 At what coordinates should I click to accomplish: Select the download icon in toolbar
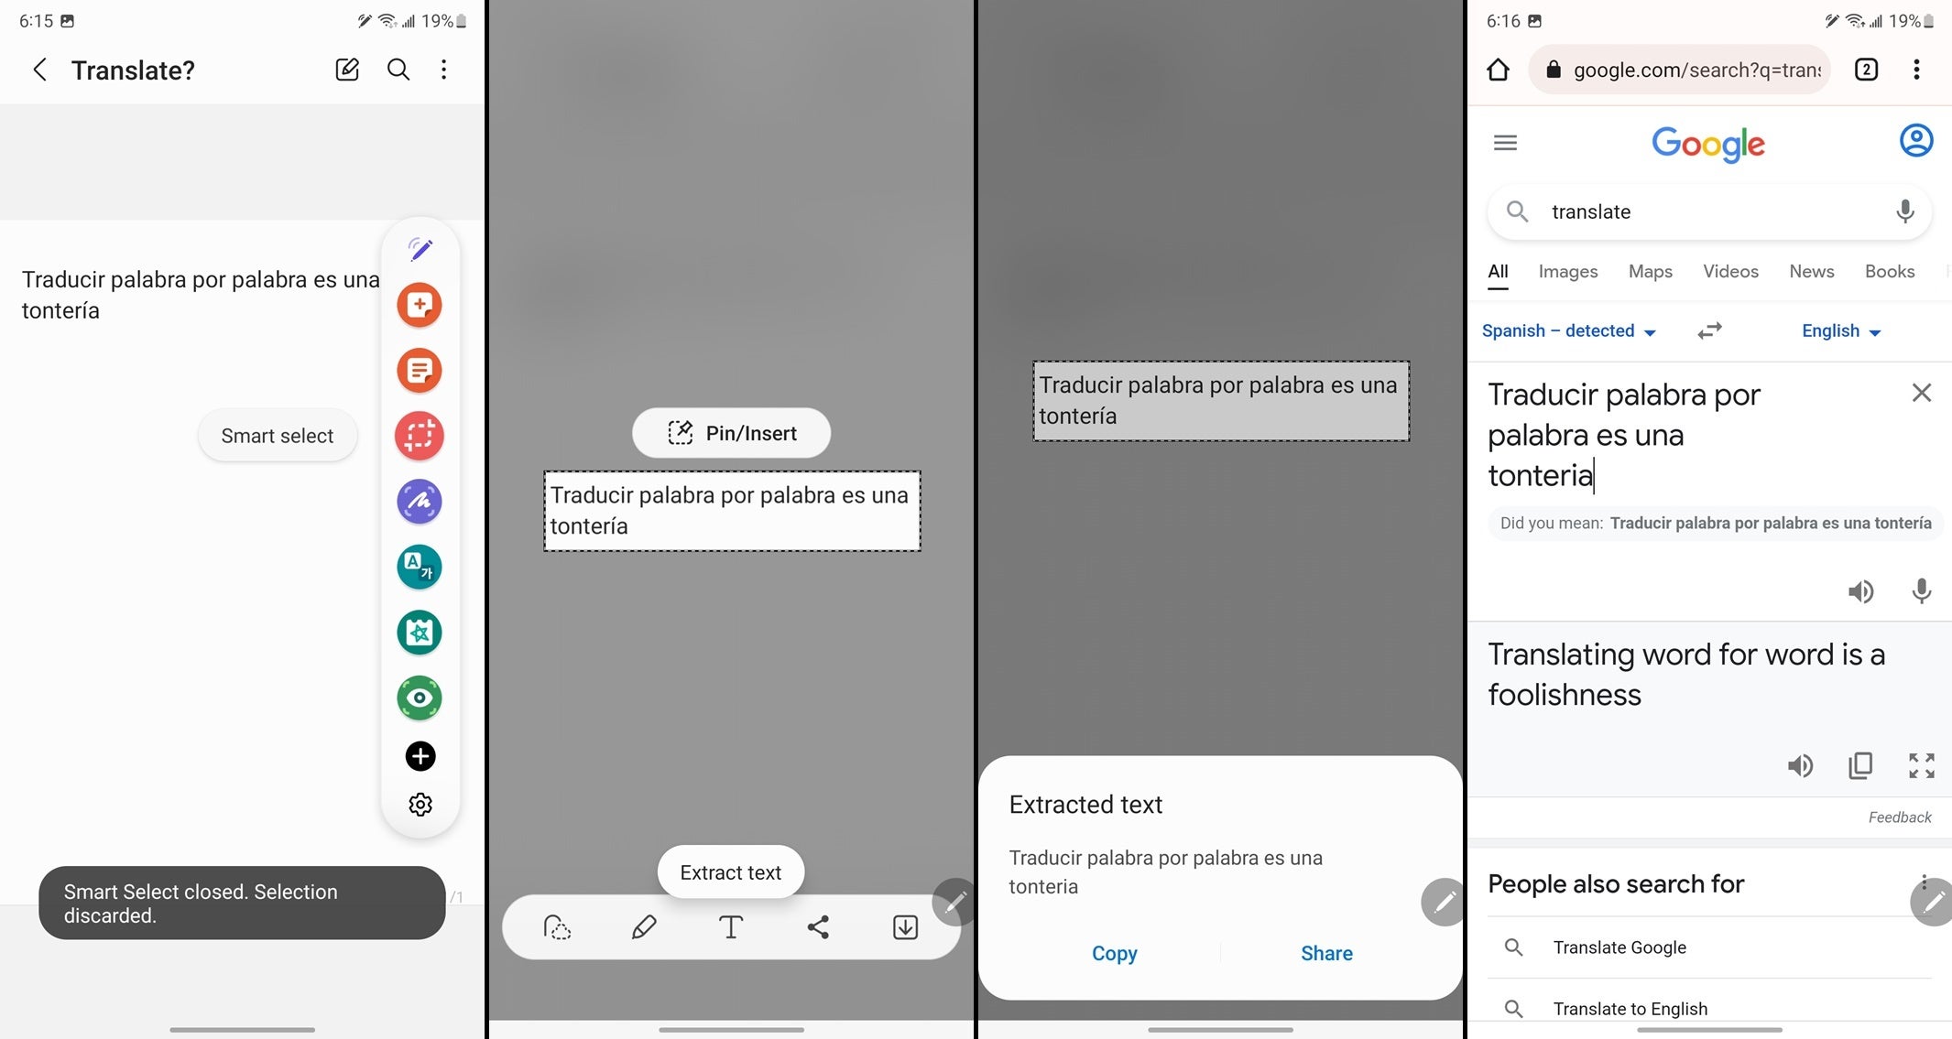[905, 928]
